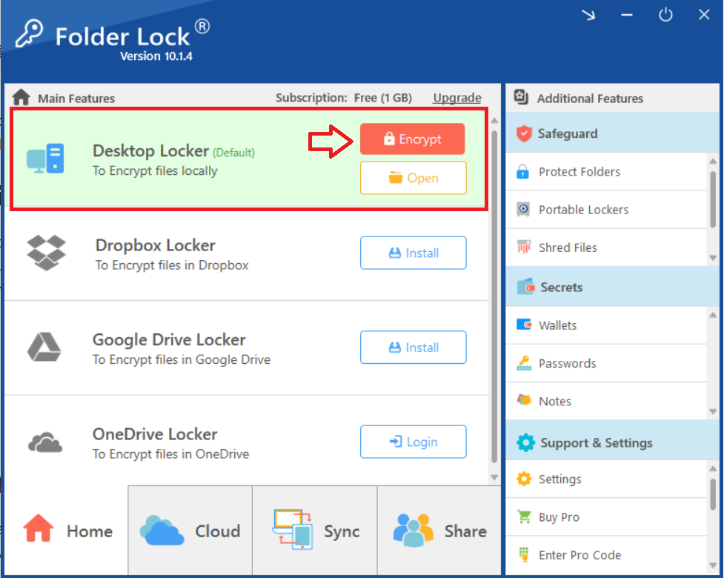Click the Additional Features panel icon
Viewport: 724px width, 578px height.
point(521,97)
